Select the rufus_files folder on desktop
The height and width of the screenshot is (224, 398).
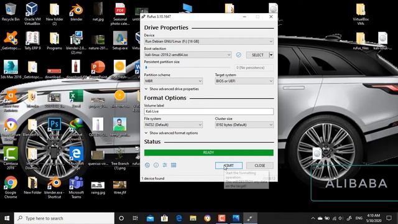361,40
